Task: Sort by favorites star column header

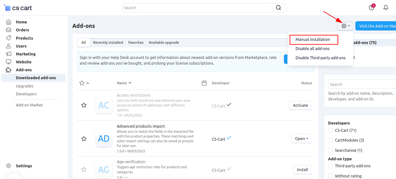Action: (x=84, y=83)
